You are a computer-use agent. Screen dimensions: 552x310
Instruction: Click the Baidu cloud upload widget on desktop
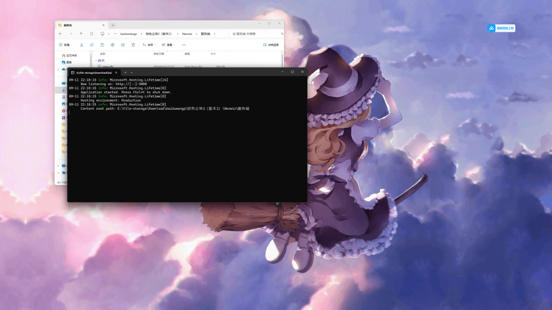pos(501,28)
